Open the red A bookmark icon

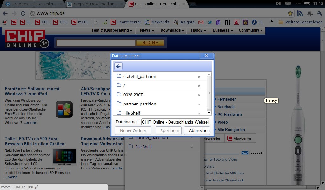(236, 22)
